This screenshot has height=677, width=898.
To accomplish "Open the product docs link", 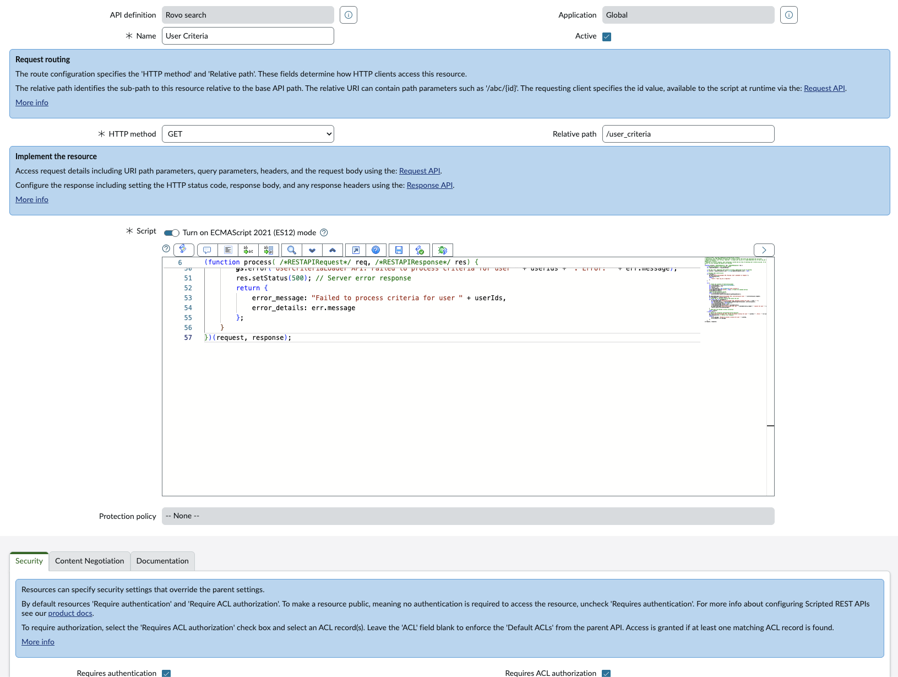I will click(70, 613).
